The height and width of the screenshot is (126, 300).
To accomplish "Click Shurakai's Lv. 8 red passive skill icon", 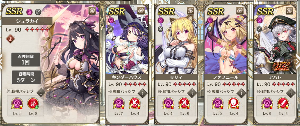I will 33,103.
